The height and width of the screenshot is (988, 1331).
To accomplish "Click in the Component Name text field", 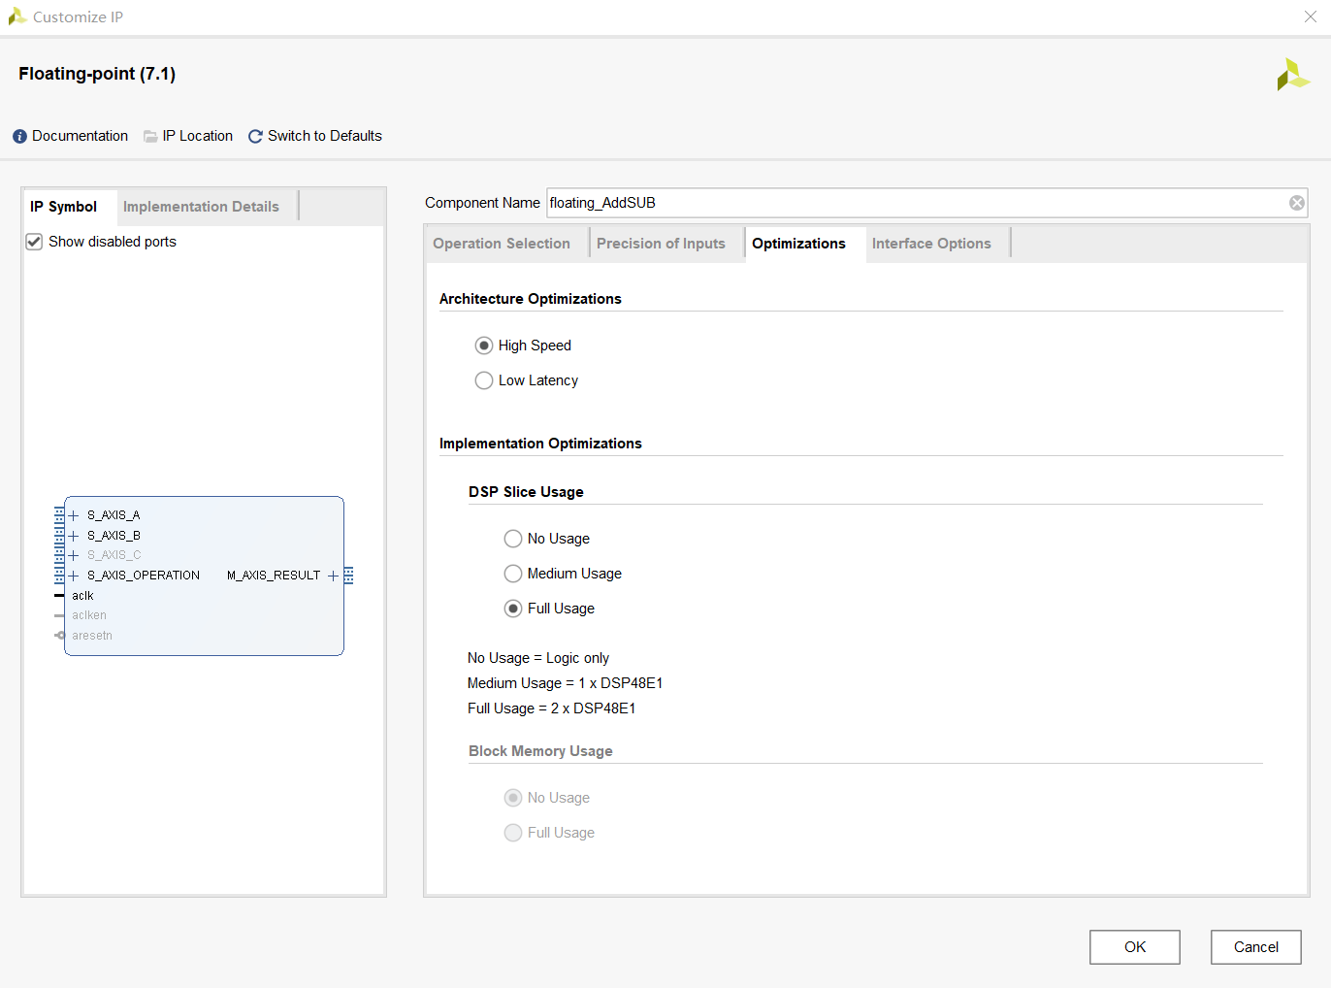I will click(912, 203).
